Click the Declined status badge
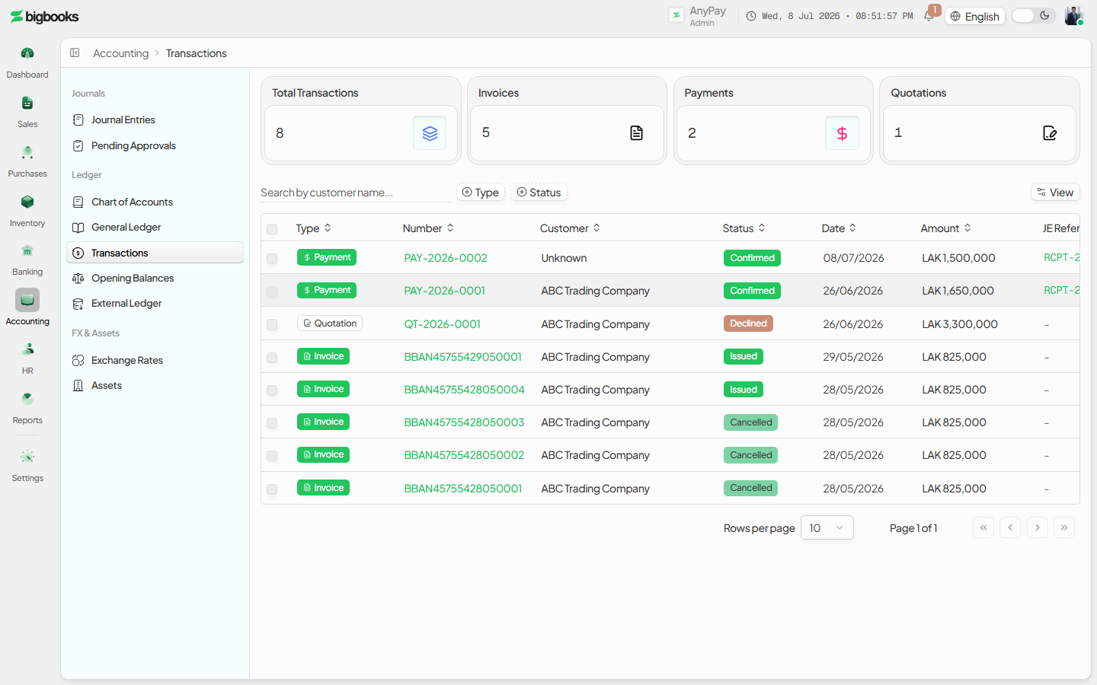The width and height of the screenshot is (1097, 685). [748, 323]
